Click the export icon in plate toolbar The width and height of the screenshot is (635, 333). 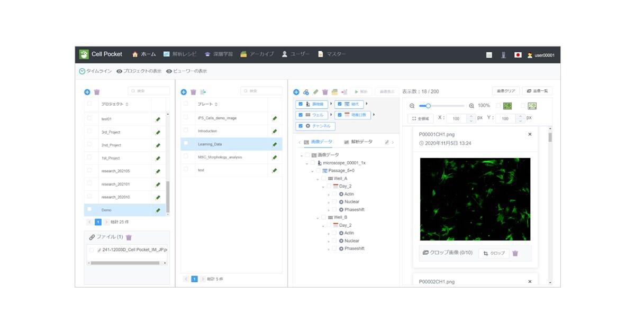203,92
